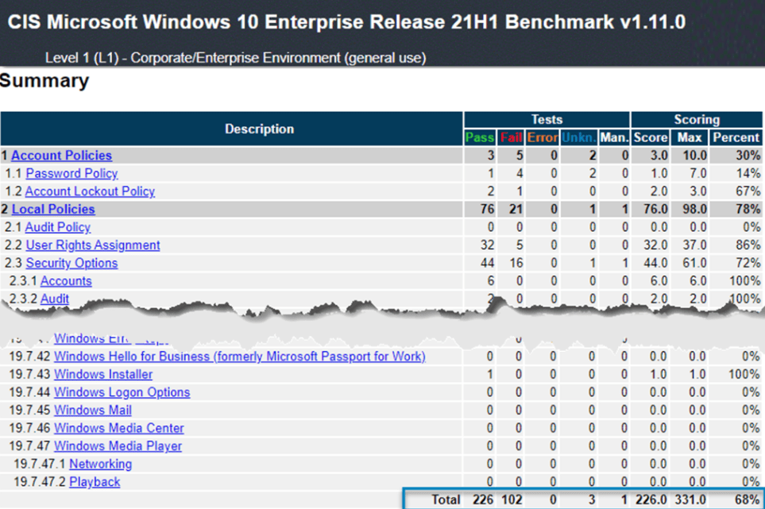Click the Description column header
This screenshot has height=509, width=765.
click(232, 129)
